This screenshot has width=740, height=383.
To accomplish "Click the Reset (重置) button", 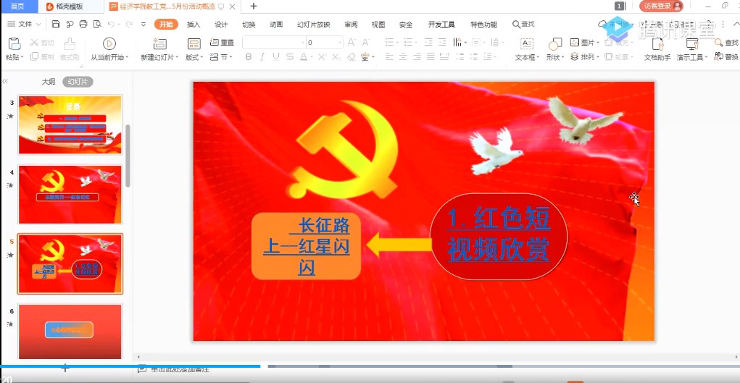I will [x=223, y=42].
